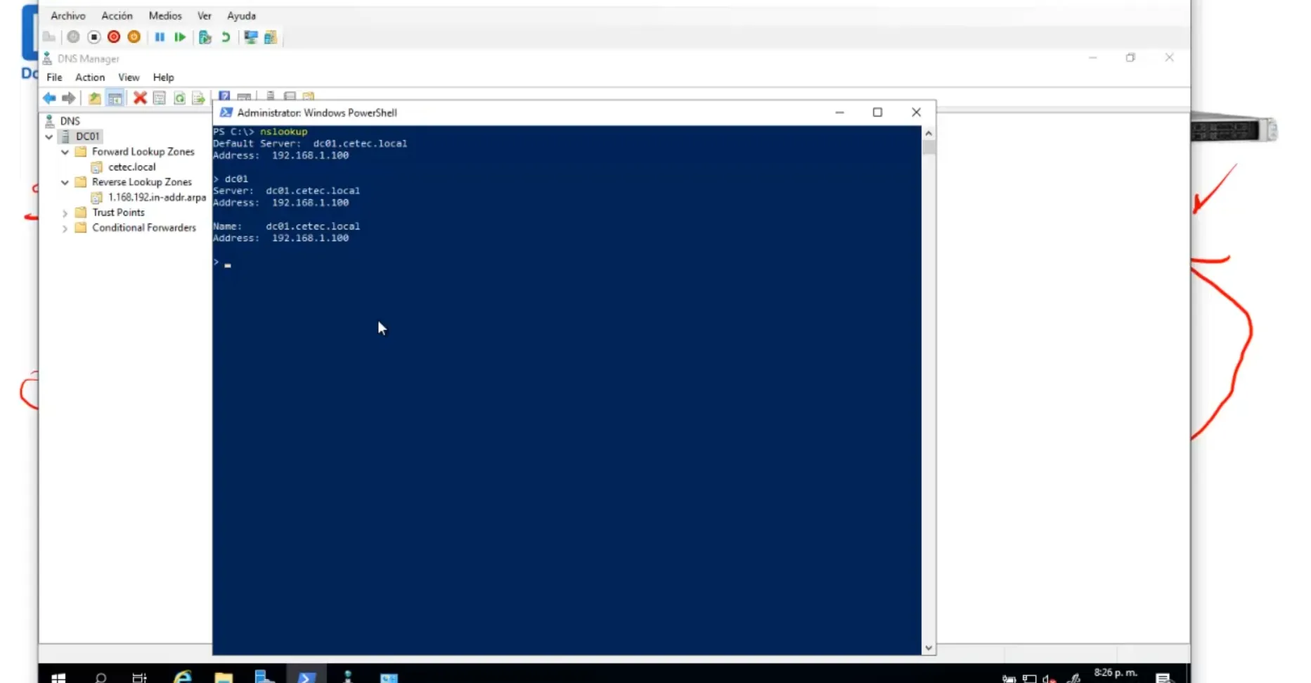Click the Up One Level folder icon
Screen dimensions: 1311x683
94,98
